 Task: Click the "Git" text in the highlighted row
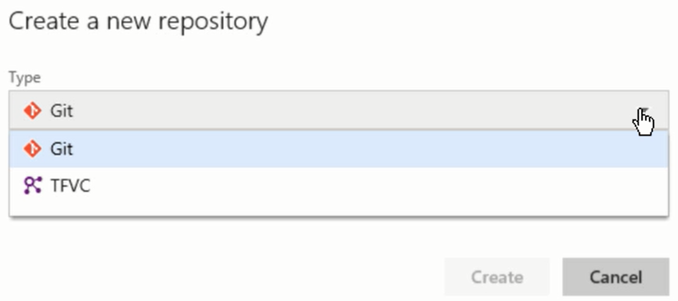(x=62, y=149)
